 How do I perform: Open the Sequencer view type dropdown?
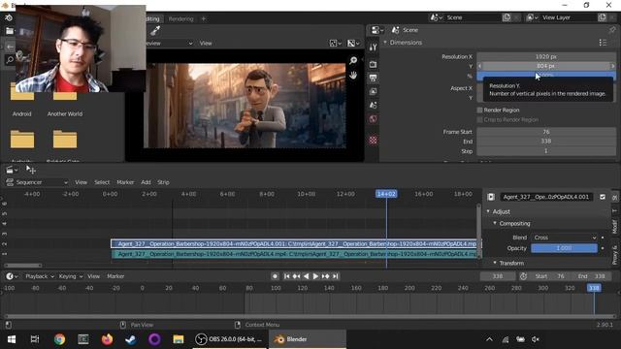37,182
